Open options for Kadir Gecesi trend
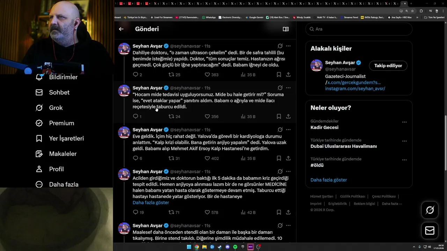 (x=404, y=122)
